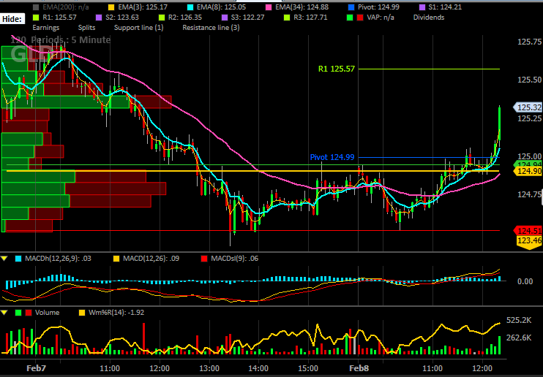Viewport: 543px width, 377px height.
Task: Toggle the purple S2 legend swatch
Action: point(99,18)
